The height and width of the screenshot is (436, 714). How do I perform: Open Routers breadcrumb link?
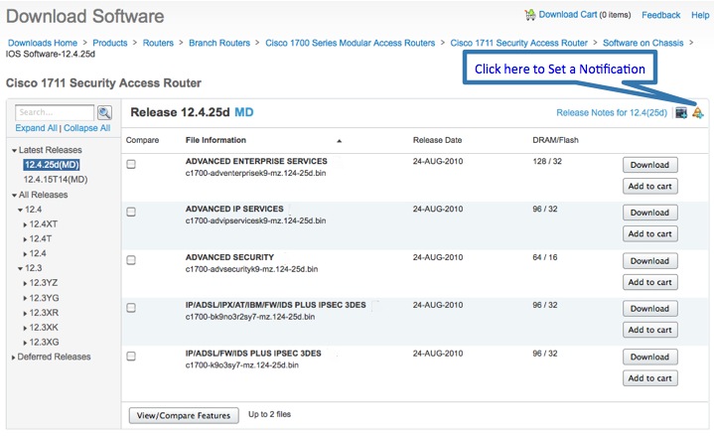(x=158, y=43)
